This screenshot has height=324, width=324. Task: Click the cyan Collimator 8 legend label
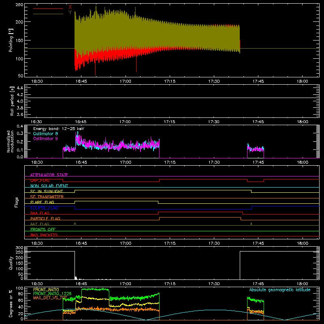click(x=45, y=134)
